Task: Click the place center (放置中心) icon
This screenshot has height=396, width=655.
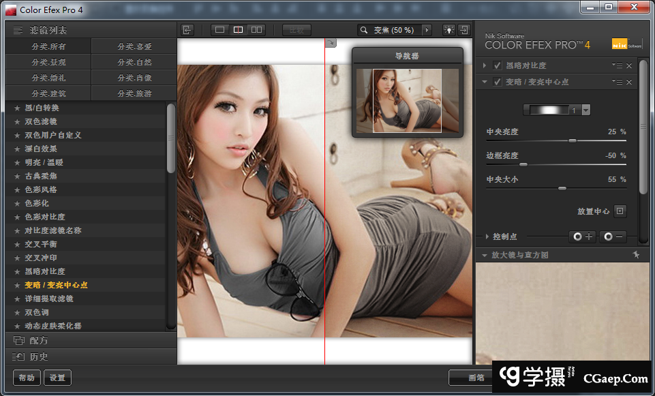Action: (x=620, y=211)
